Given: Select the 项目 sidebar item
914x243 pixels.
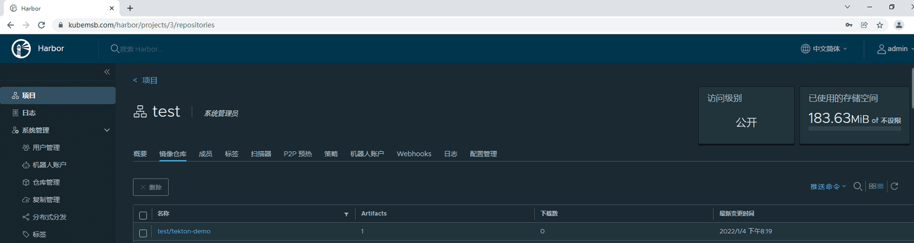Looking at the screenshot, I should tap(58, 95).
